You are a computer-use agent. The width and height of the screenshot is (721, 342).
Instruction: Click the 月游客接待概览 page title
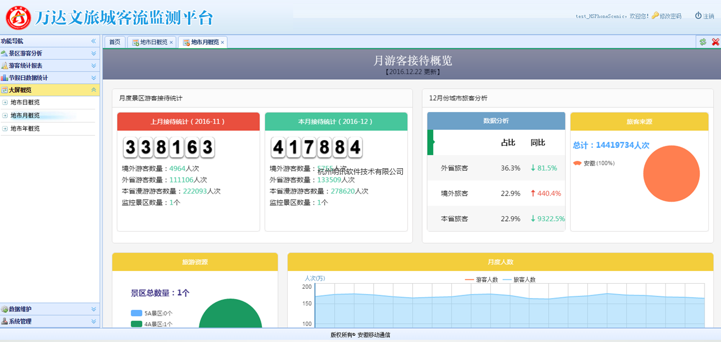413,60
